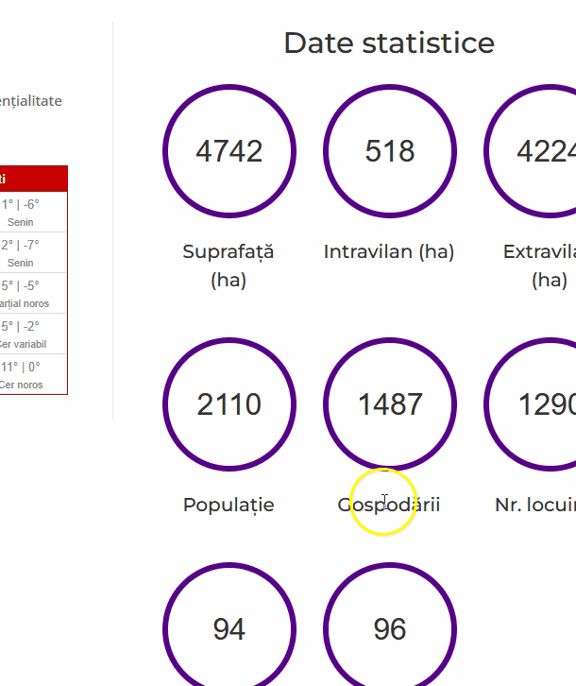Click the Populație label
The height and width of the screenshot is (686, 576).
click(229, 505)
